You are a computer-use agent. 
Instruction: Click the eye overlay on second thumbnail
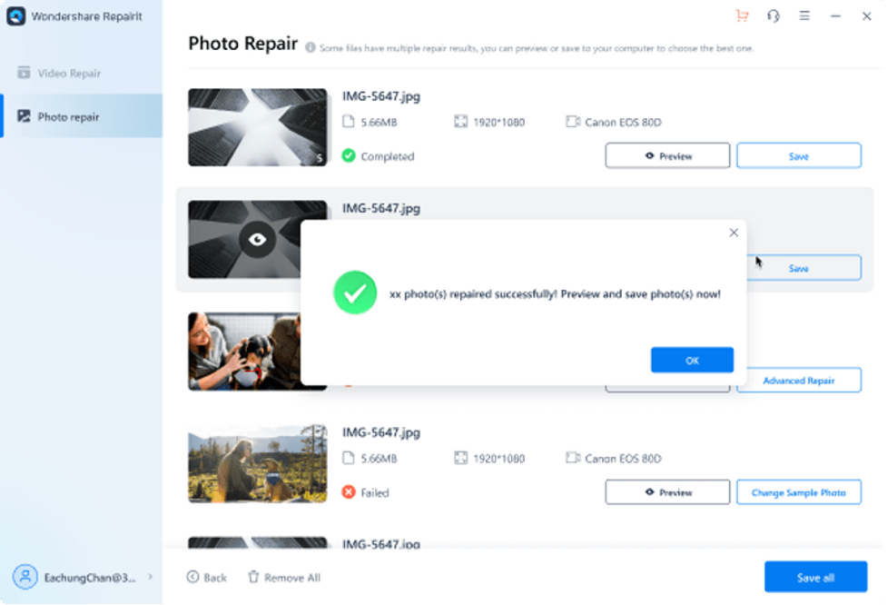tap(258, 240)
